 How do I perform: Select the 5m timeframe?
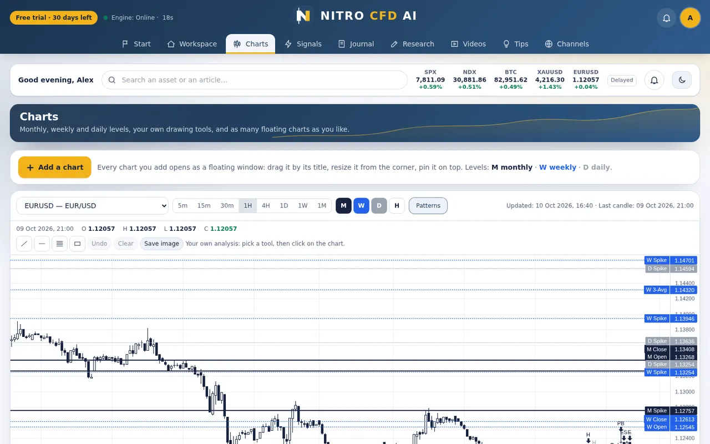[x=182, y=206]
